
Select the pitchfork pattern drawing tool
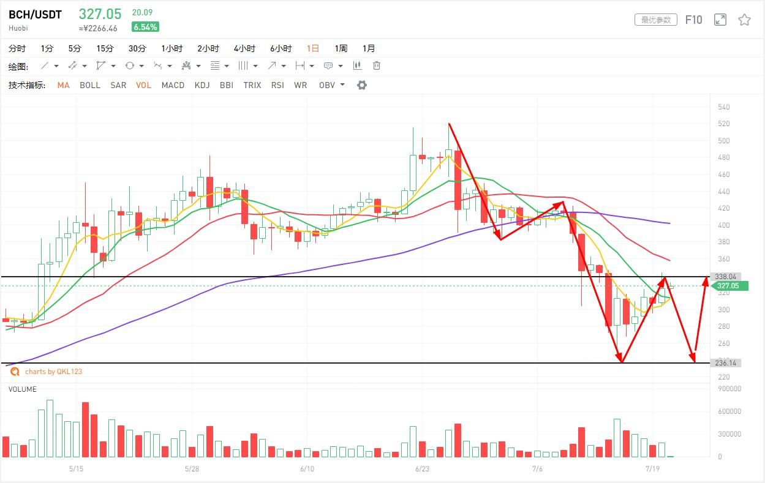[x=186, y=66]
